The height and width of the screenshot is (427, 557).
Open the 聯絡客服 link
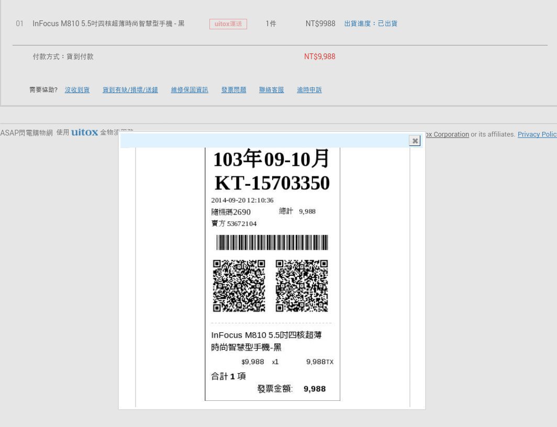pos(271,90)
